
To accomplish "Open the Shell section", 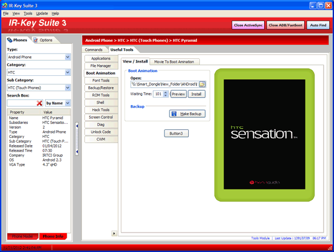I will [101, 103].
